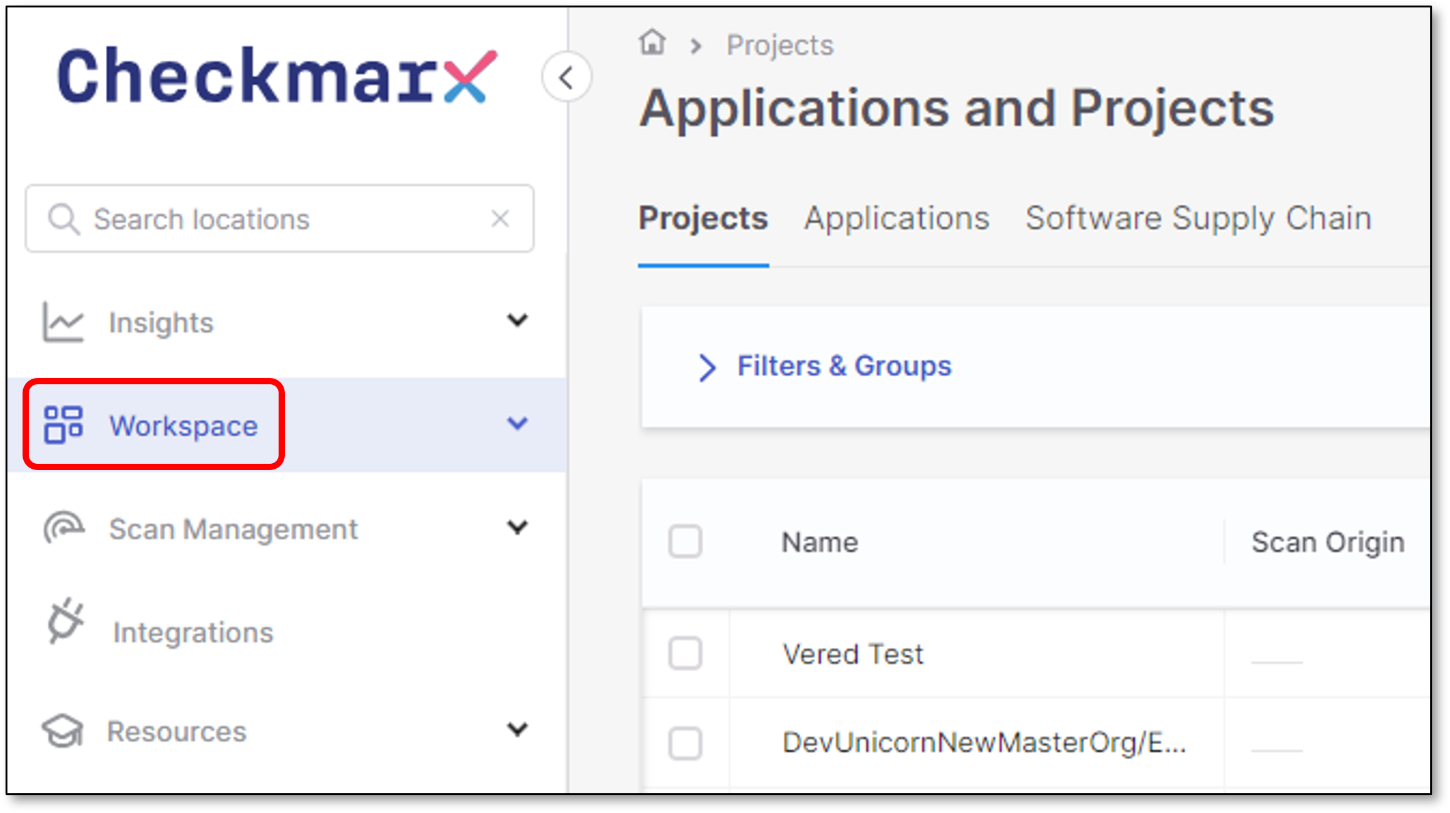Click the home breadcrumb icon

pos(652,43)
